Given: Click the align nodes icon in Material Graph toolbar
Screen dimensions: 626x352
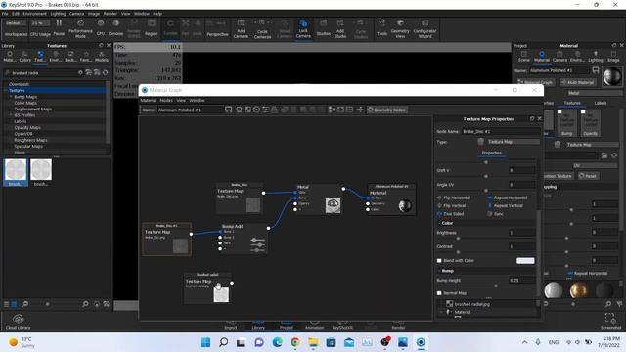Looking at the screenshot, I should (332, 110).
